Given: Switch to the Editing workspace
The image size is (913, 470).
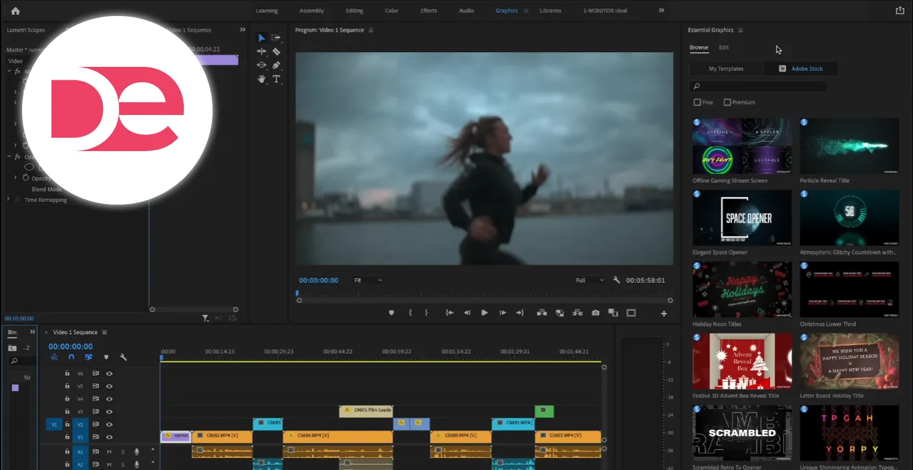Looking at the screenshot, I should coord(354,11).
